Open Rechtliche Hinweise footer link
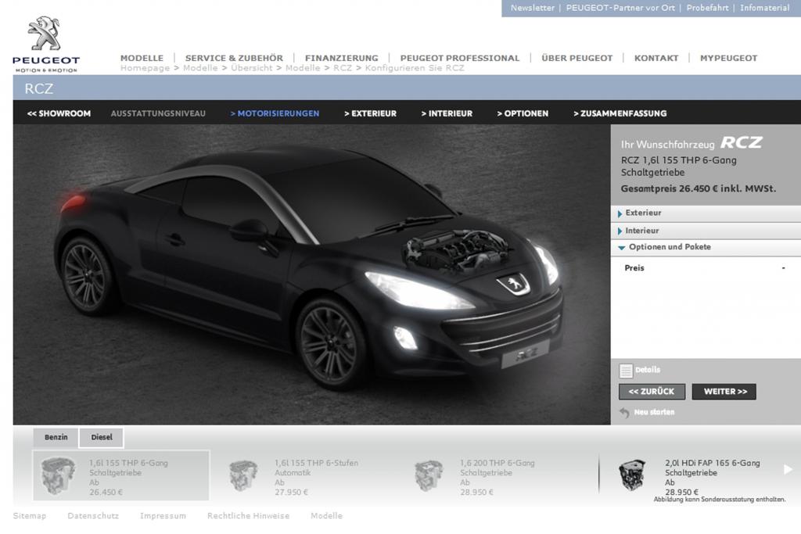Viewport: 801px width, 534px height. pyautogui.click(x=248, y=515)
